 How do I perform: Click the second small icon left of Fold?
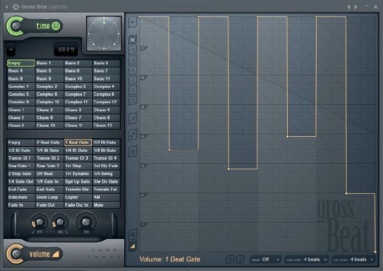240,259
